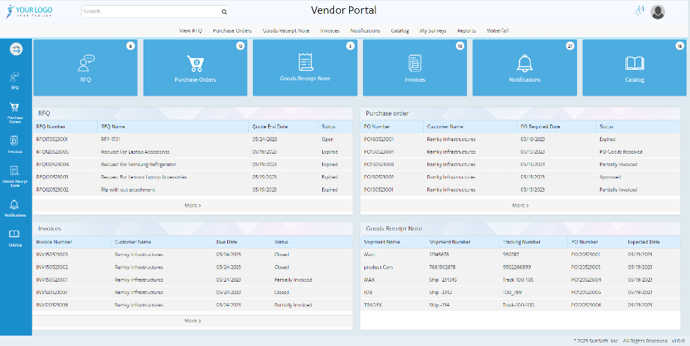
Task: Open Goods Receipt Note in top menu
Action: point(285,30)
